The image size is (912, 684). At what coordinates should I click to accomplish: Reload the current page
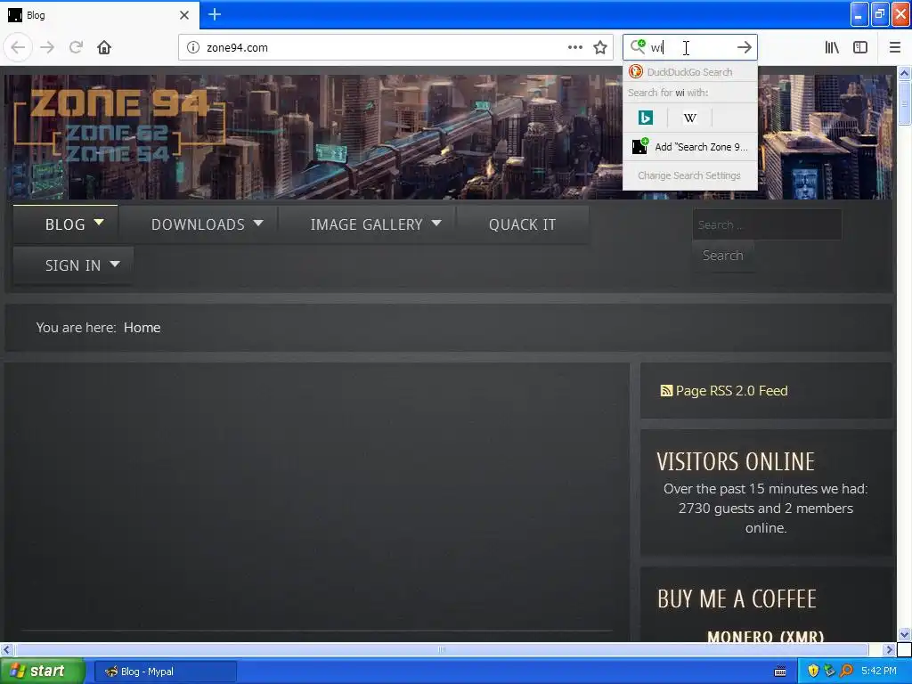(76, 47)
